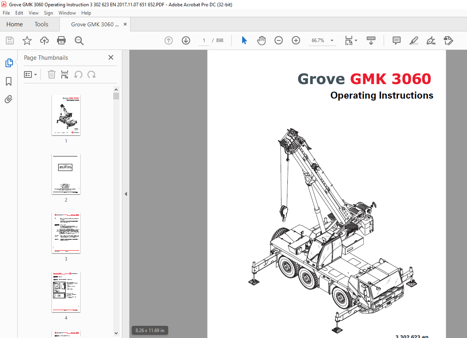
Task: Select page 4 thumbnail
Action: pos(66,292)
